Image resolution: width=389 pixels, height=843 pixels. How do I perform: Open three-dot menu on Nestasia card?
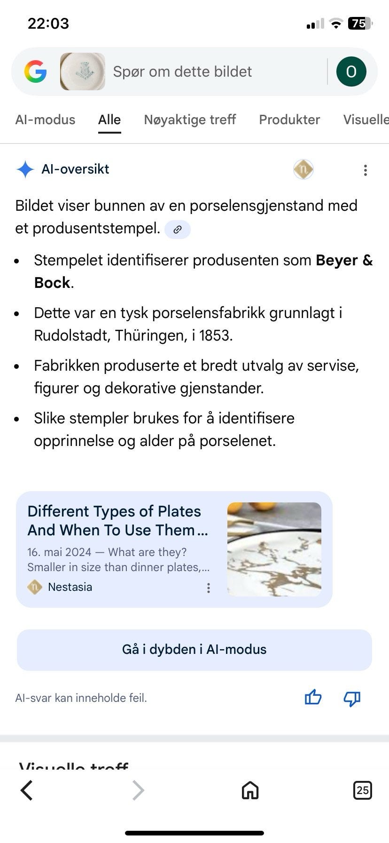coord(209,588)
